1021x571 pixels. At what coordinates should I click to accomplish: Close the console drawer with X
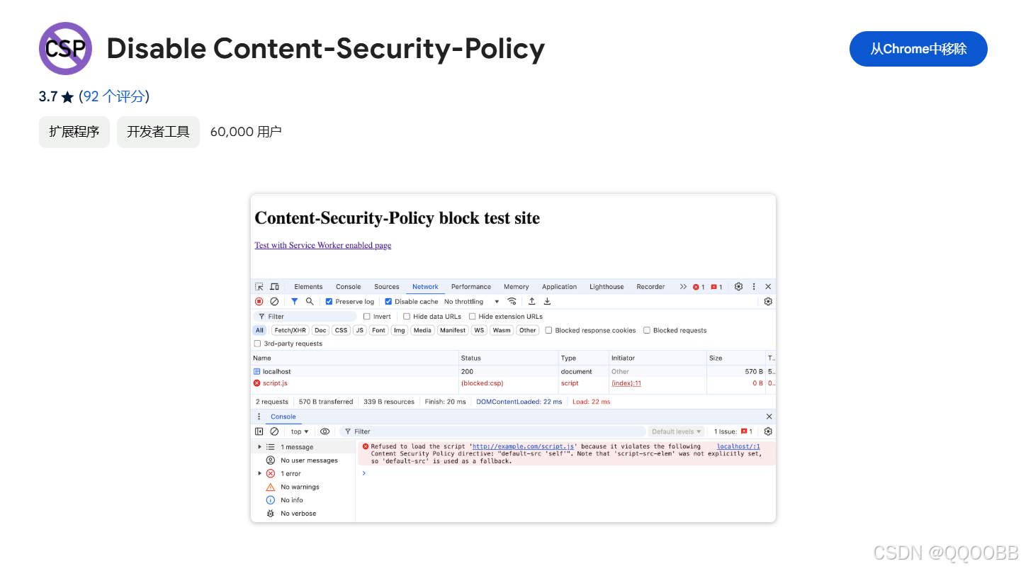[x=769, y=417]
